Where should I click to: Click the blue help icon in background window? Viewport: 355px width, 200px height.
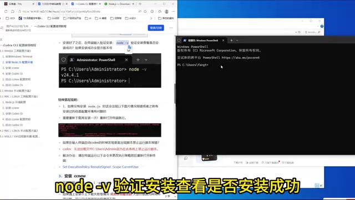pyautogui.click(x=322, y=26)
